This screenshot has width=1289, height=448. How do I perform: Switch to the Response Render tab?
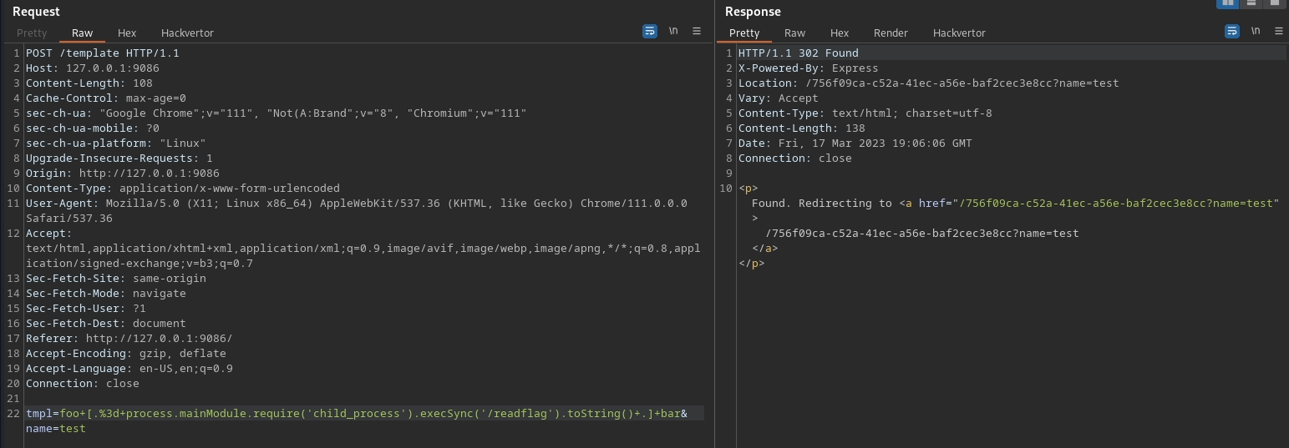[x=891, y=33]
